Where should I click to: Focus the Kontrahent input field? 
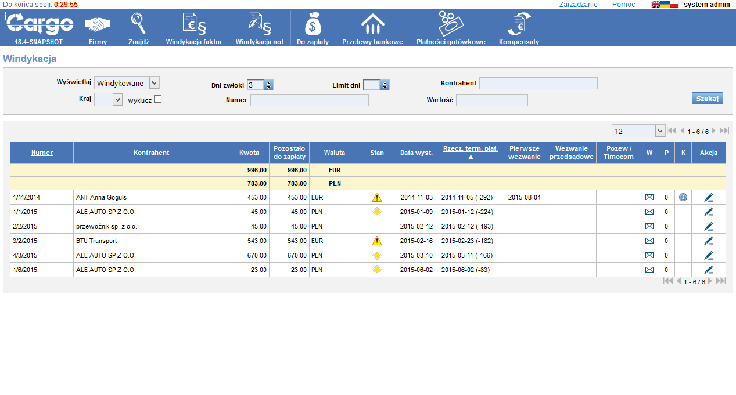click(x=538, y=83)
